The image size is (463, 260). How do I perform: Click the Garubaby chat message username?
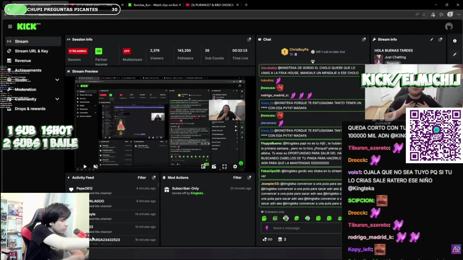pyautogui.click(x=268, y=68)
